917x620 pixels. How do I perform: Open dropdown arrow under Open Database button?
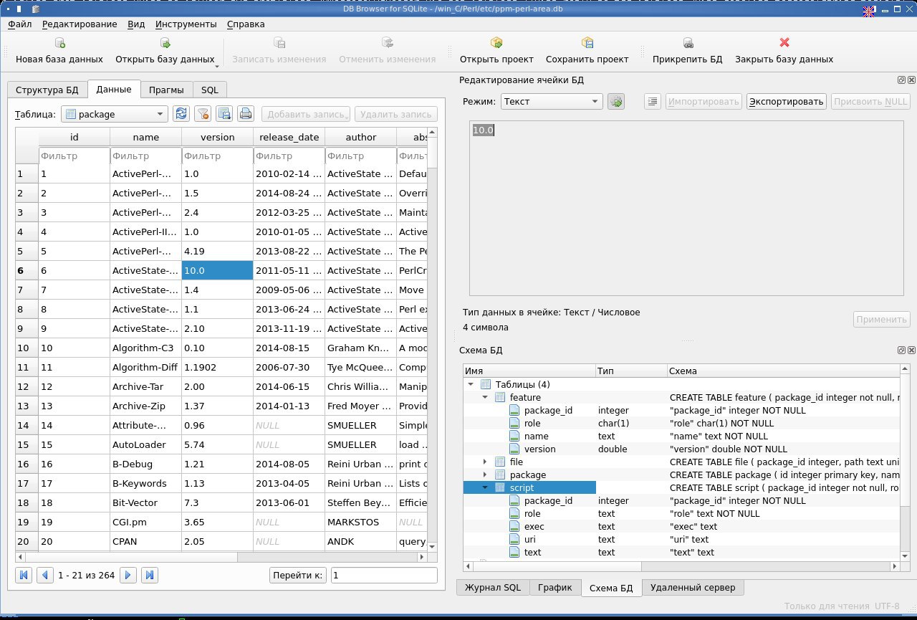coord(217,67)
